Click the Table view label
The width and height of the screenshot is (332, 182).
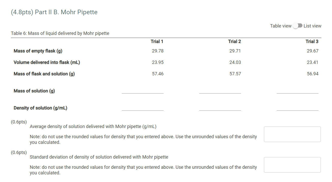click(x=281, y=26)
